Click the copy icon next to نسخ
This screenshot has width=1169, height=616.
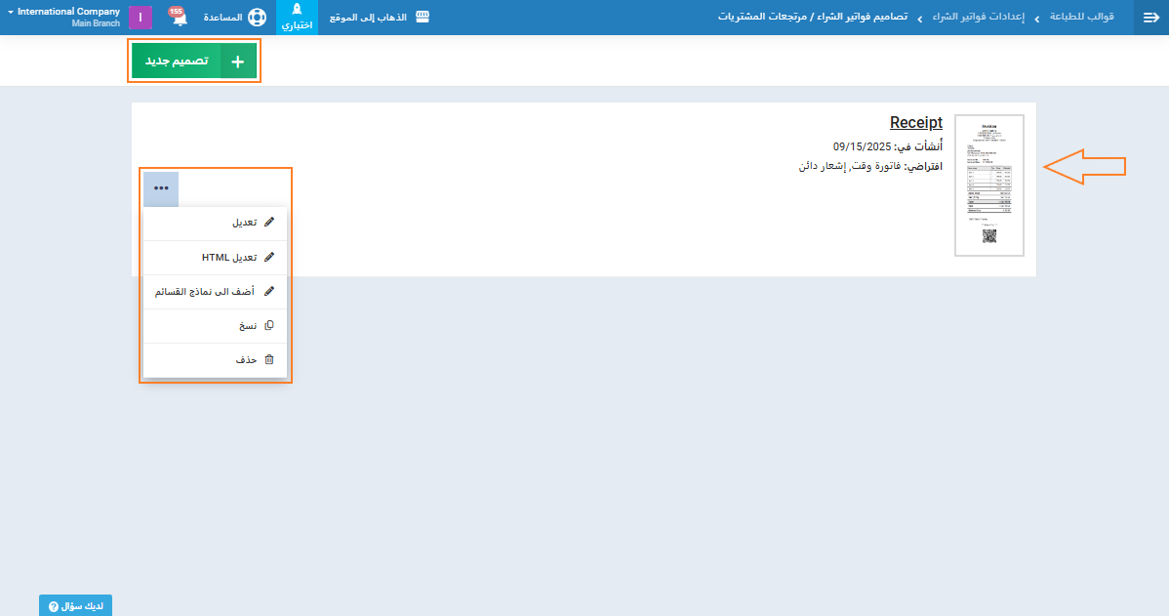point(269,326)
